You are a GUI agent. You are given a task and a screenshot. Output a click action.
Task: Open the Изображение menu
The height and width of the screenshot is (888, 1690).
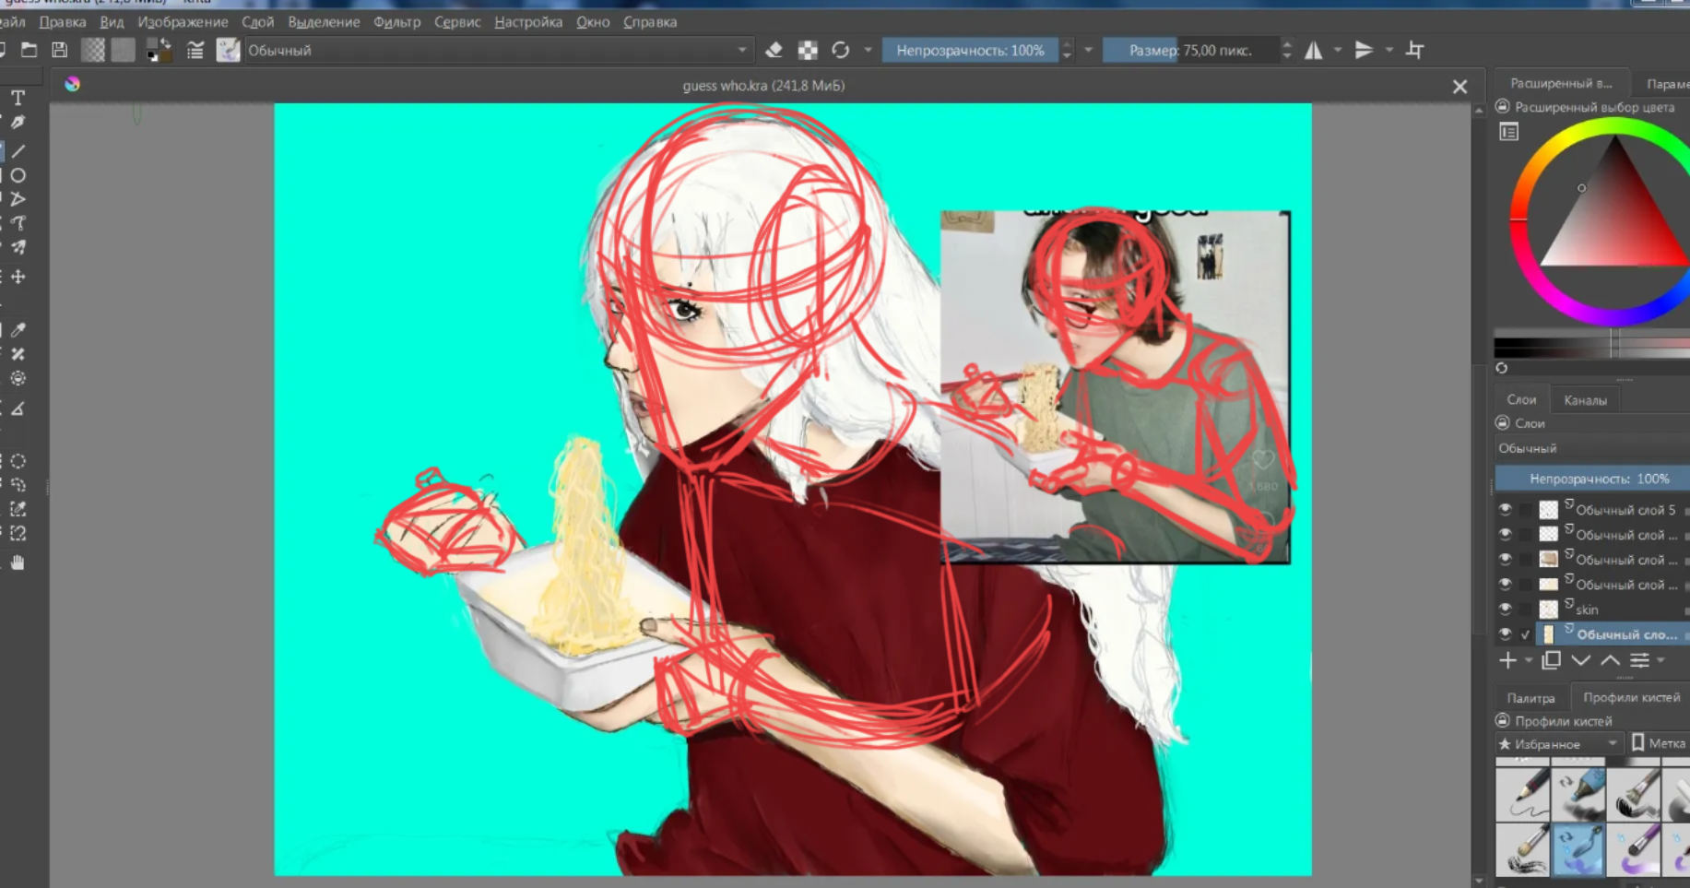[x=183, y=22]
